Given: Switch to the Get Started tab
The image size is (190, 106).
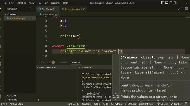Looking at the screenshot, I should coord(47,9).
